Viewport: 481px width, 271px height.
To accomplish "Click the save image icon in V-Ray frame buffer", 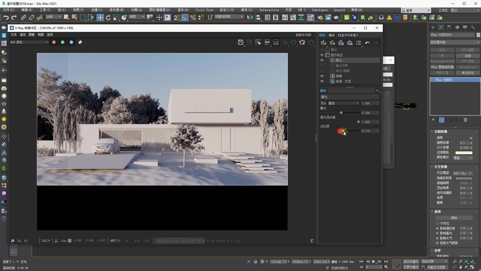I will click(240, 42).
